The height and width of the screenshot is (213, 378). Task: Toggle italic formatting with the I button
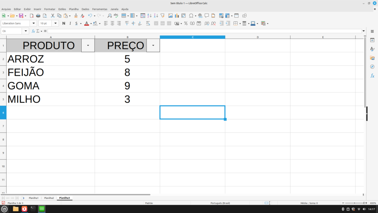[x=70, y=23]
